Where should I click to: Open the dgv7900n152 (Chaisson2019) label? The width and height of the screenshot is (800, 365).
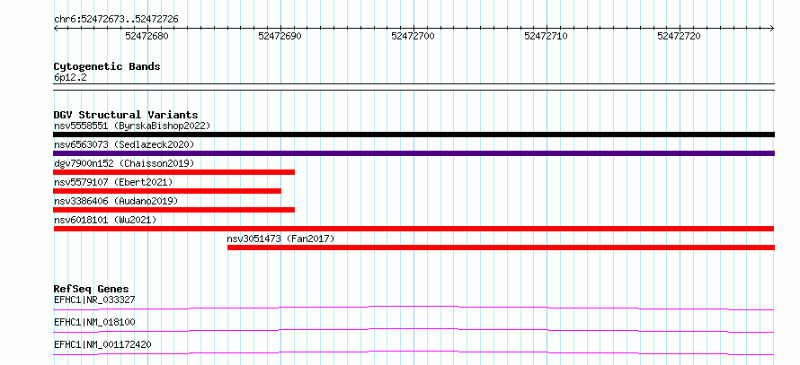click(124, 163)
